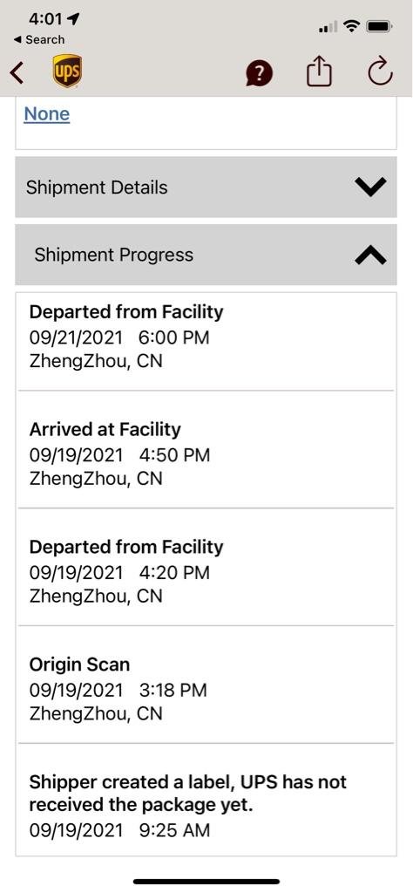Image resolution: width=413 pixels, height=893 pixels.
Task: Click the Shipment Progress up chevron
Action: tap(370, 256)
